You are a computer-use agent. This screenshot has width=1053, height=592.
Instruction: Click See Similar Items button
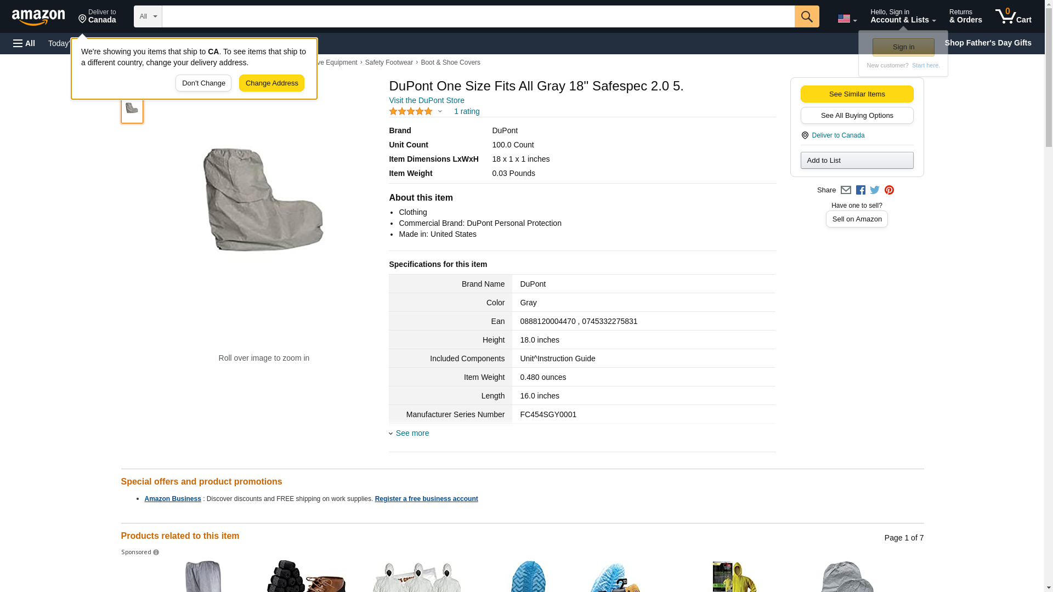pyautogui.click(x=857, y=94)
